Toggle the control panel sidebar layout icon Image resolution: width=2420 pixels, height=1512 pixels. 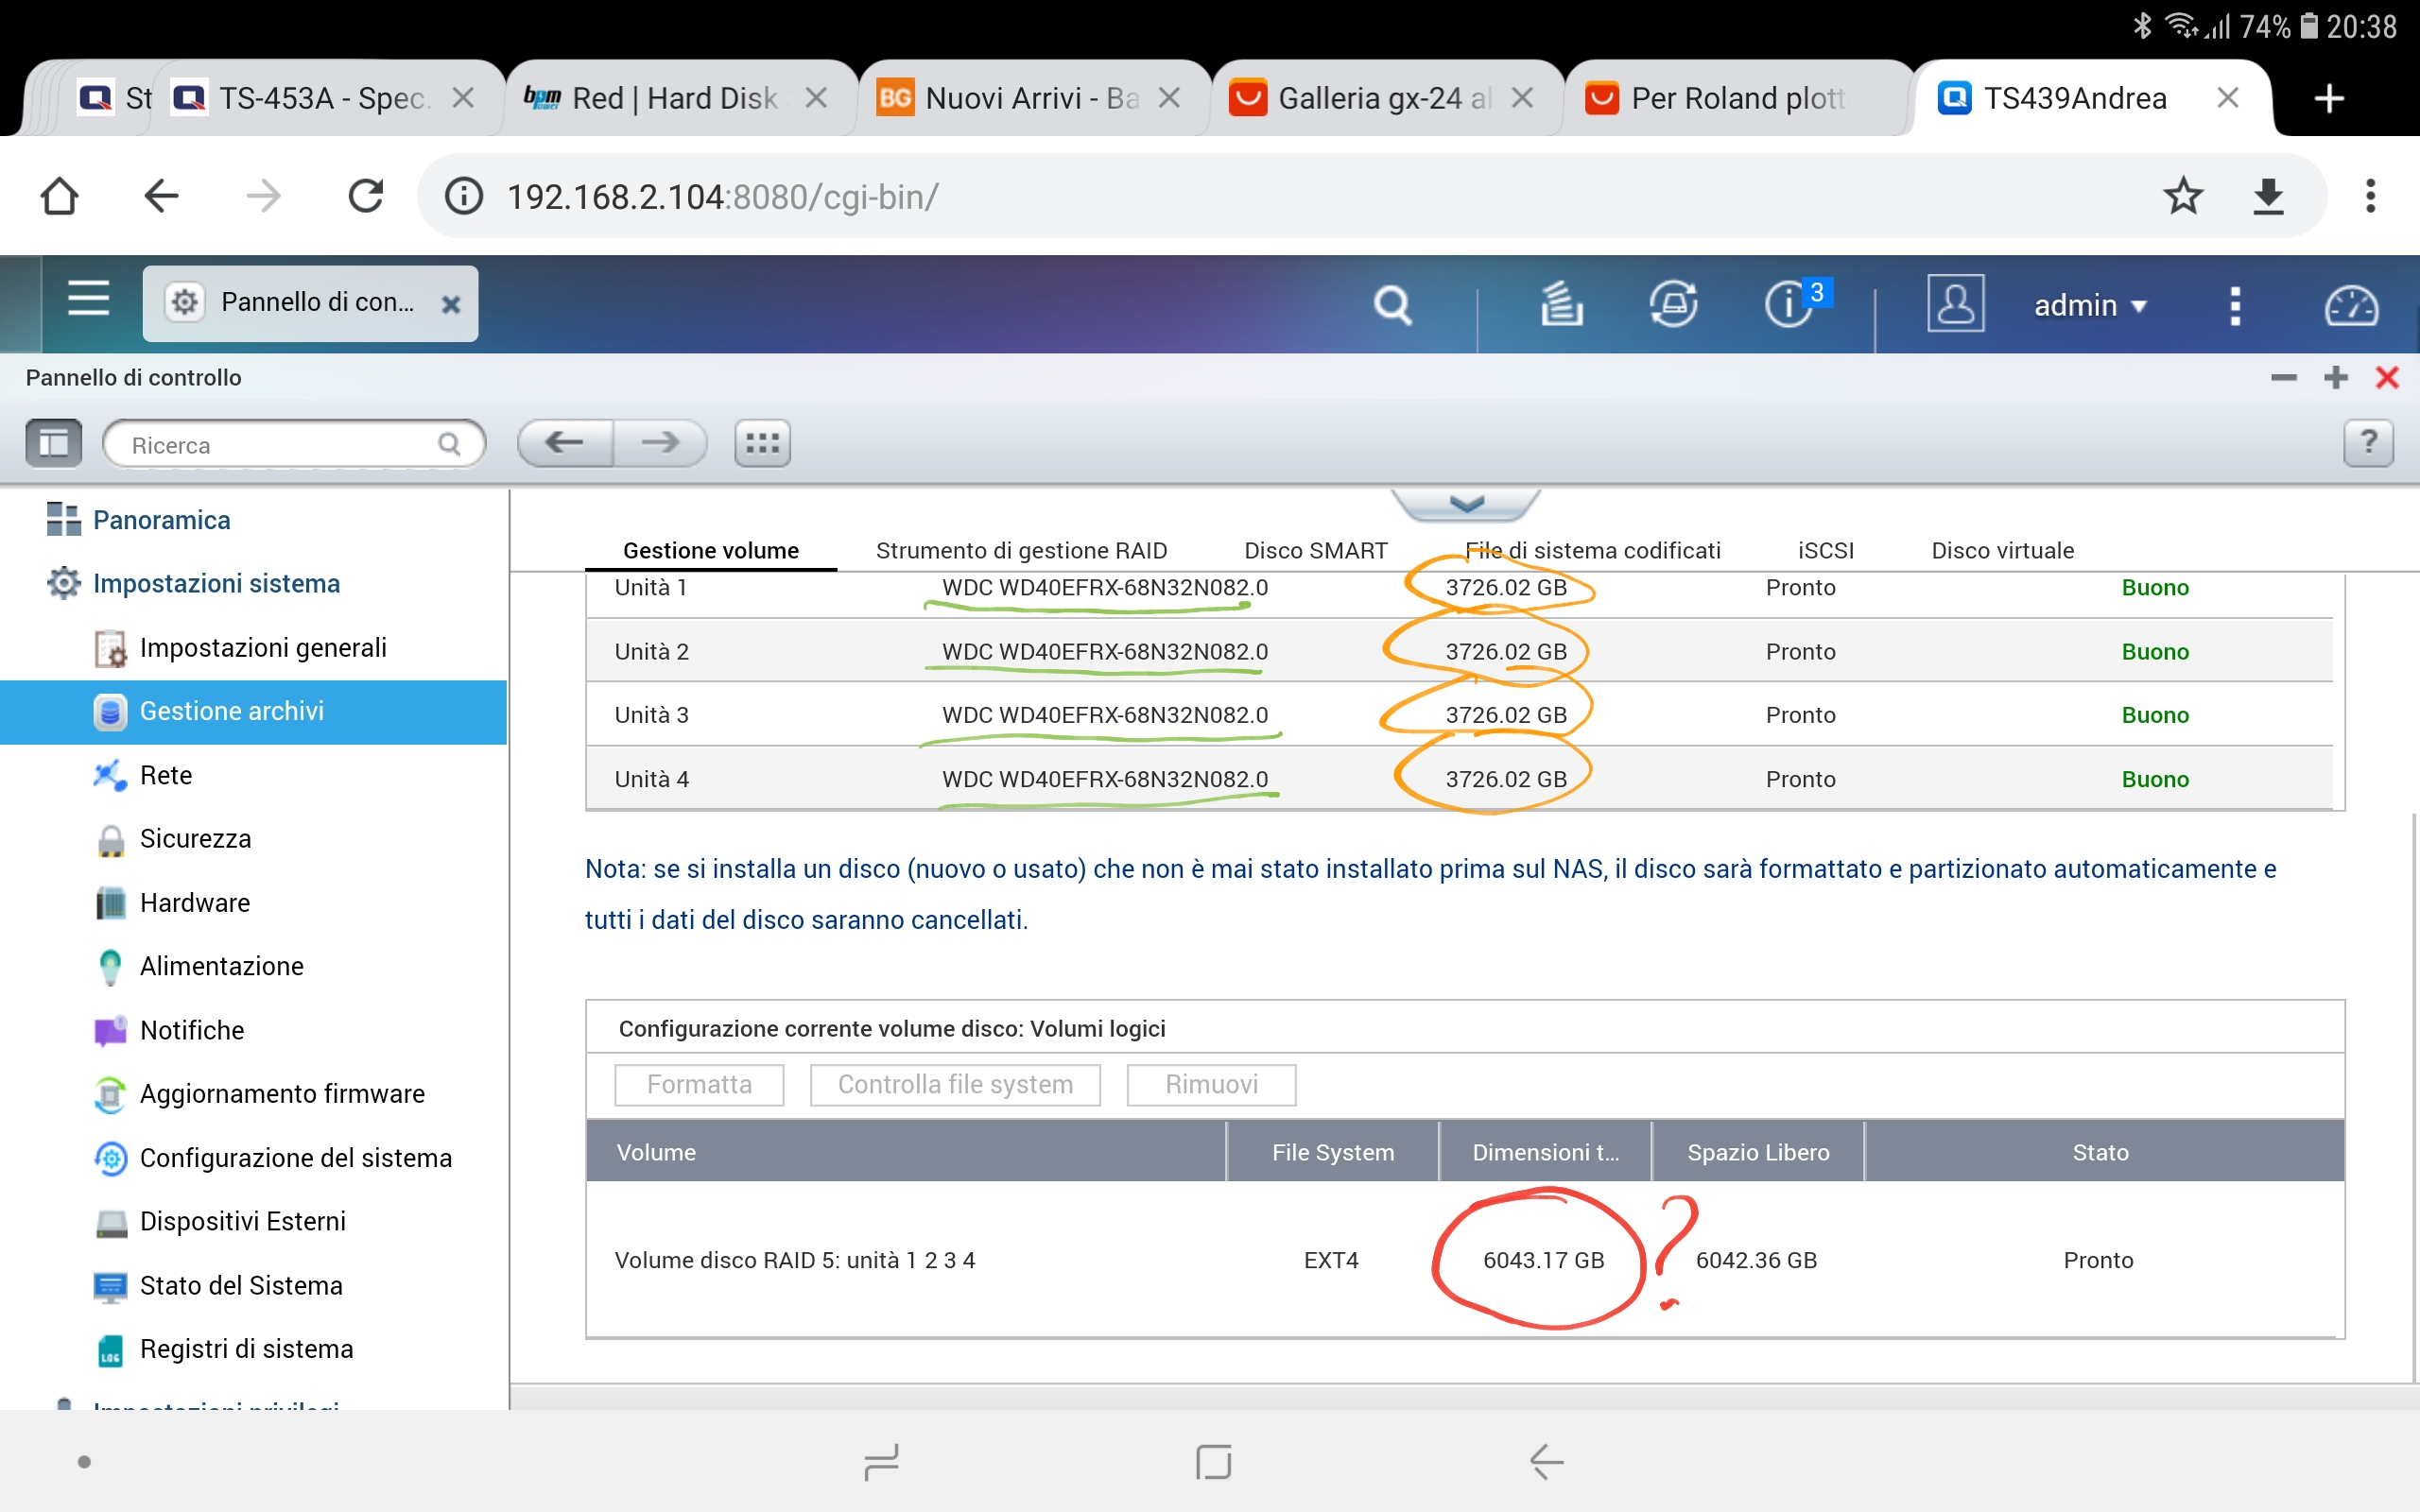pyautogui.click(x=54, y=443)
